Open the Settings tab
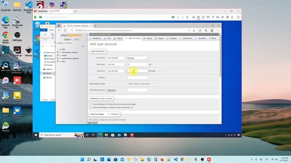 tap(172, 38)
